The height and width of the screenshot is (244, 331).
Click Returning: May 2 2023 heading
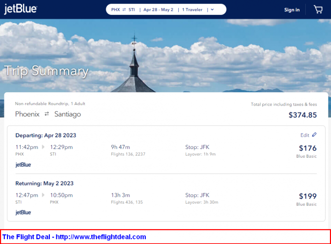44,183
